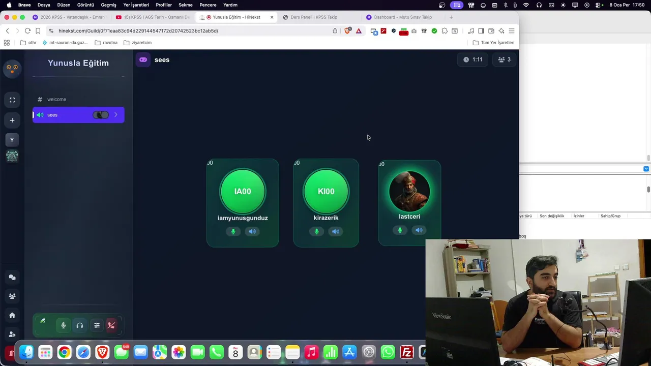Click the Yunusla Eğitim server title
The height and width of the screenshot is (366, 651).
coord(78,63)
